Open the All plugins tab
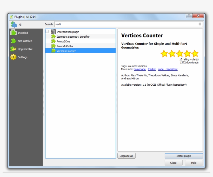Screen dimensions: 213x177 (26, 25)
